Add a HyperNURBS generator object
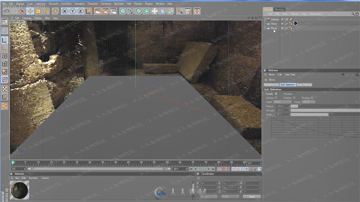This screenshot has width=360, height=202. pyautogui.click(x=139, y=11)
